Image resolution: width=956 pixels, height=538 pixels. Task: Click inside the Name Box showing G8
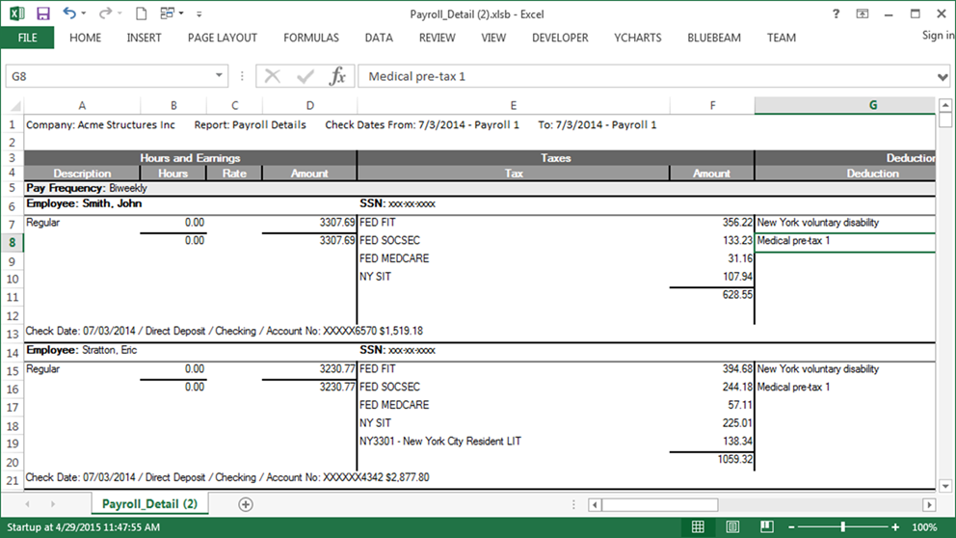[x=110, y=76]
